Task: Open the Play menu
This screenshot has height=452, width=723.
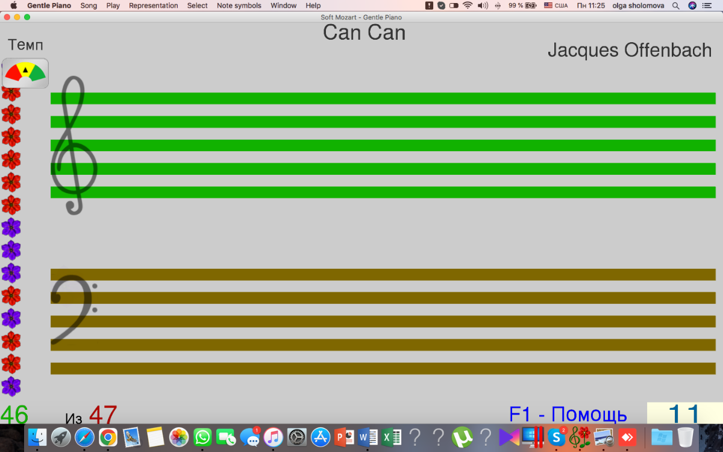Action: [x=113, y=5]
